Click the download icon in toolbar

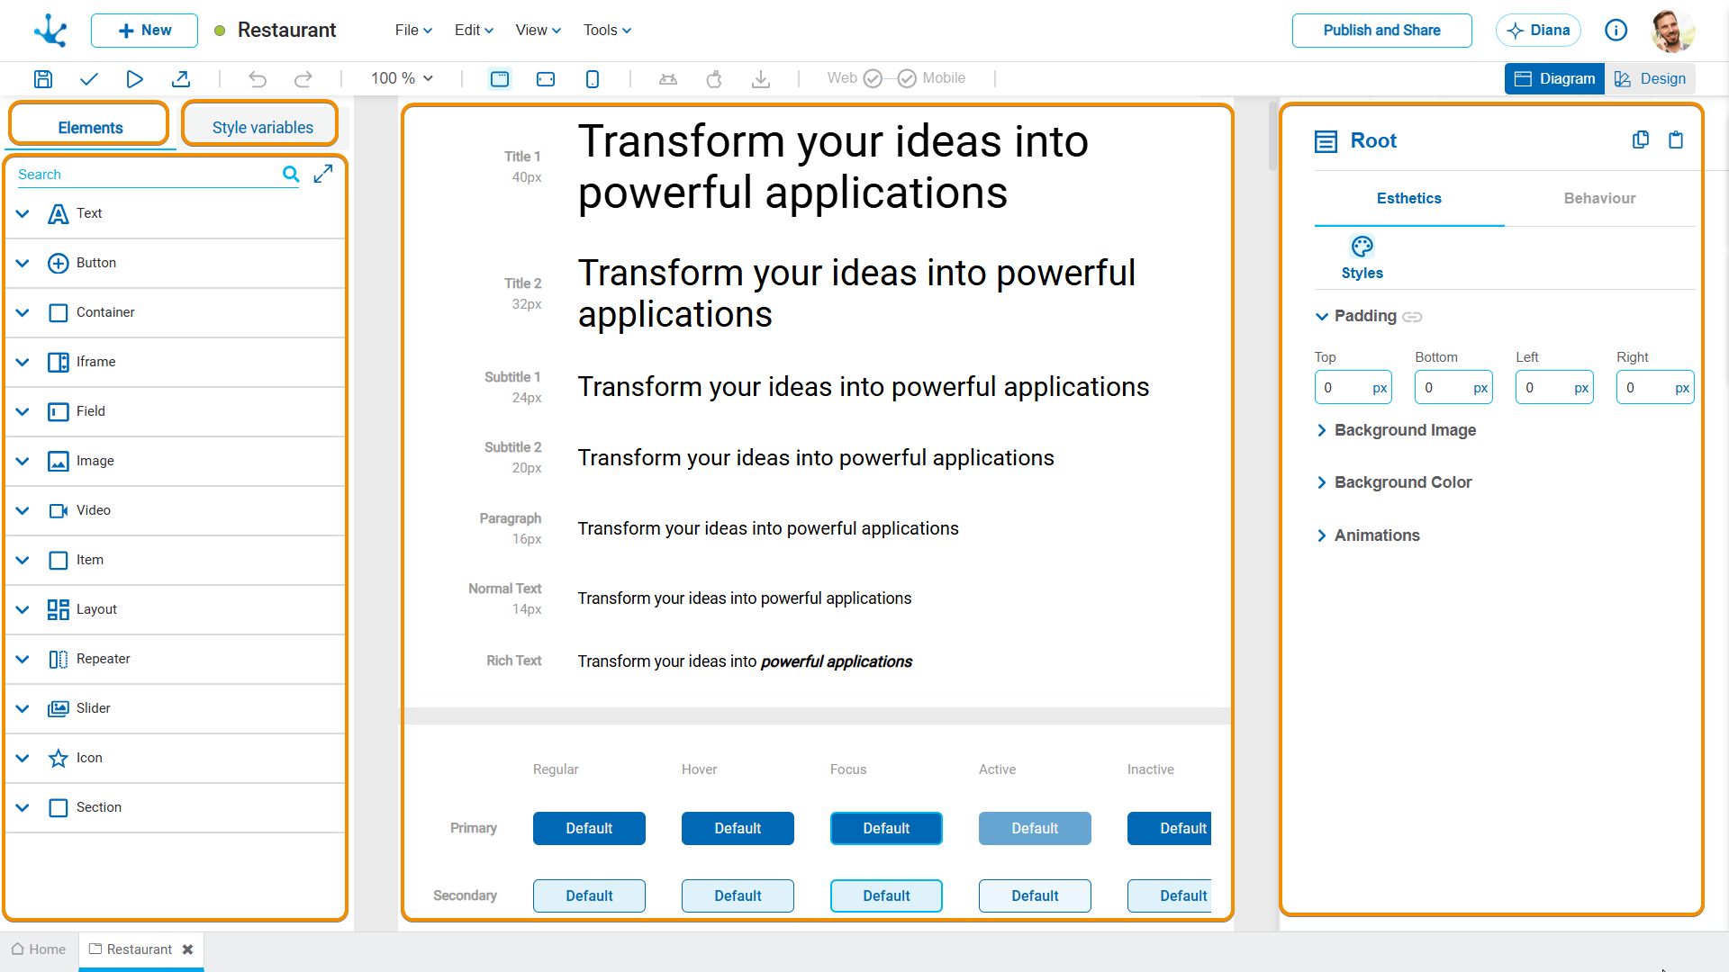[x=761, y=79]
